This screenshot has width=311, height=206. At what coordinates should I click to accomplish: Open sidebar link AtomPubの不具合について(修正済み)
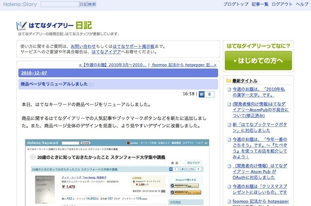pos(260,110)
